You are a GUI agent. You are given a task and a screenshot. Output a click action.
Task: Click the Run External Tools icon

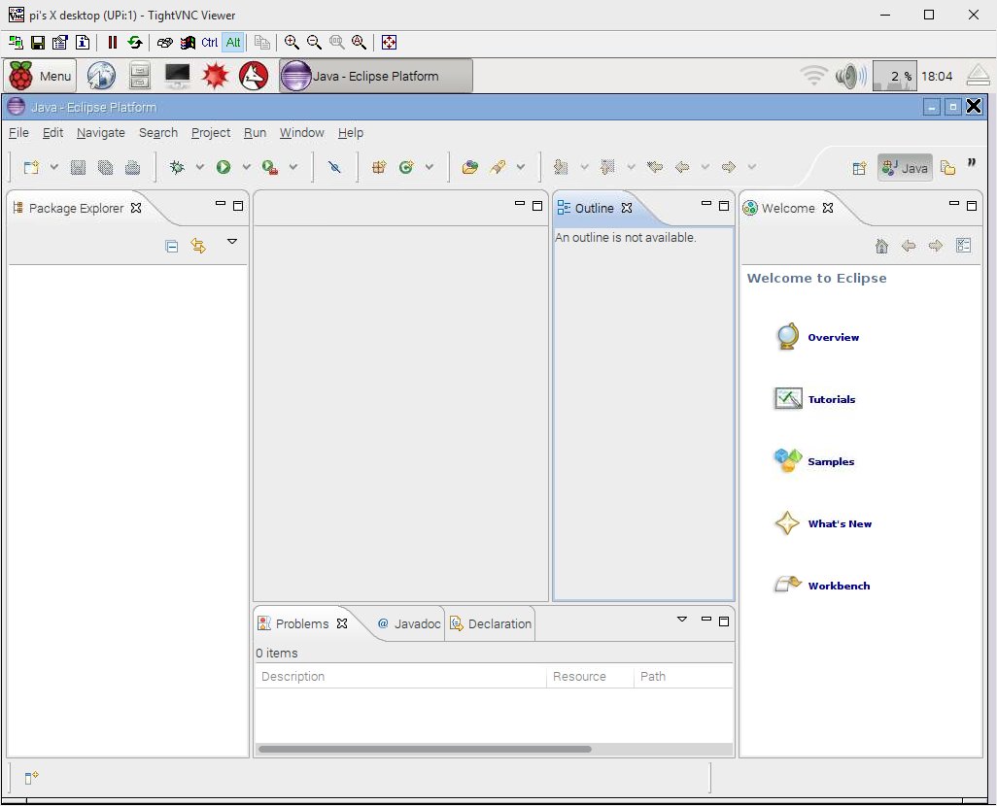coord(270,167)
